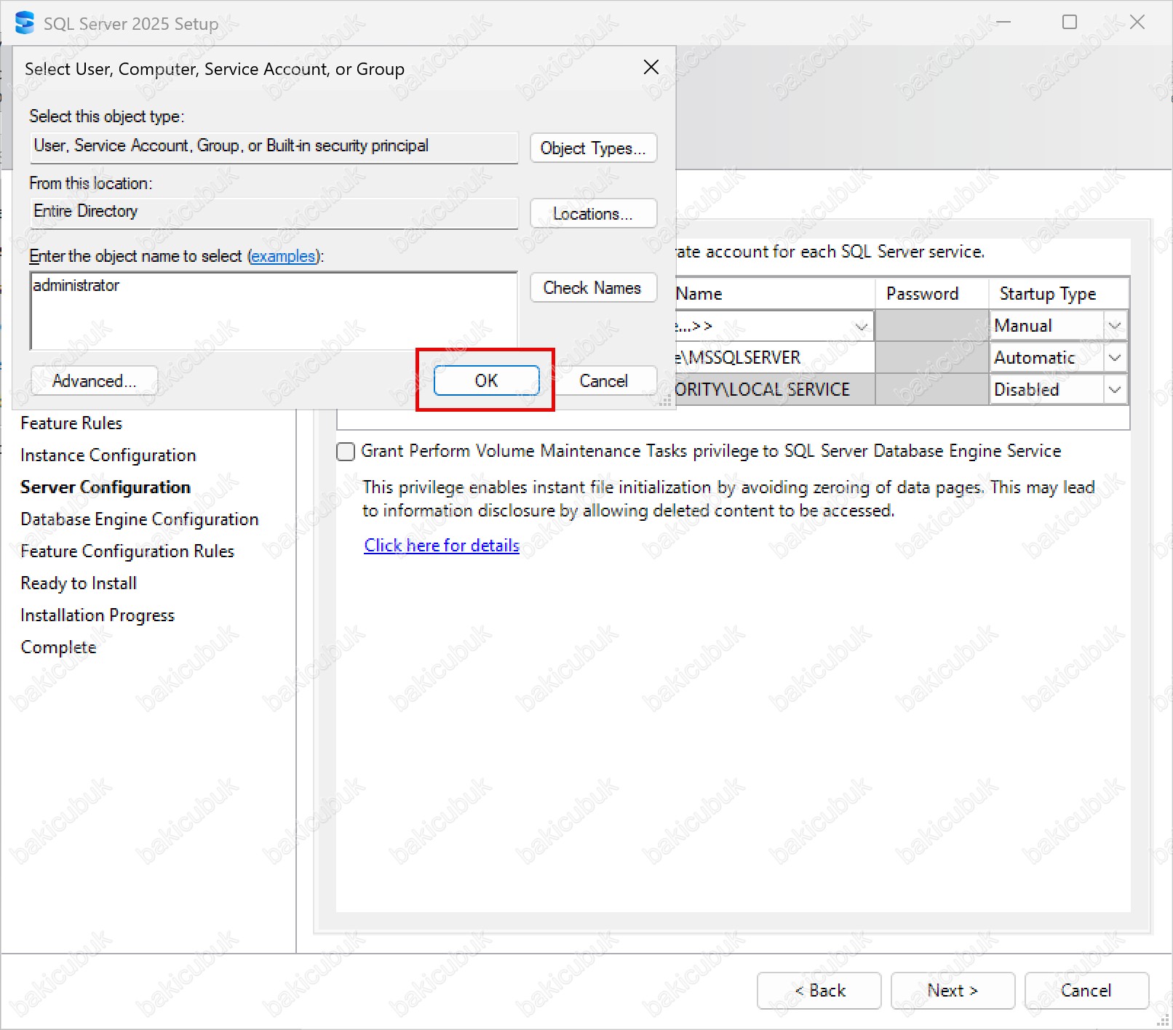Expand the account name combo box arrow
The image size is (1173, 1030).
coord(861,327)
